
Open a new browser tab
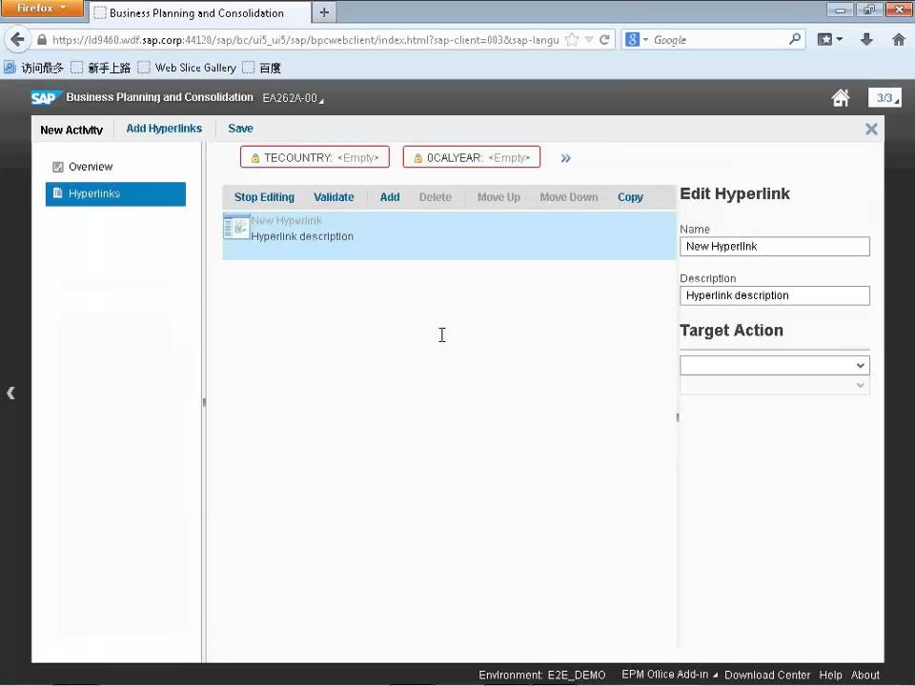coord(324,12)
